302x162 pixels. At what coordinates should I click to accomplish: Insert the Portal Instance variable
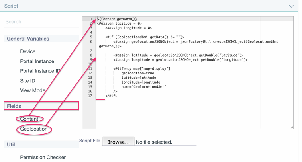click(37, 61)
